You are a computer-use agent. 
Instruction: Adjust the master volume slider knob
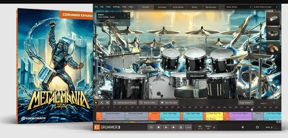click(x=257, y=127)
